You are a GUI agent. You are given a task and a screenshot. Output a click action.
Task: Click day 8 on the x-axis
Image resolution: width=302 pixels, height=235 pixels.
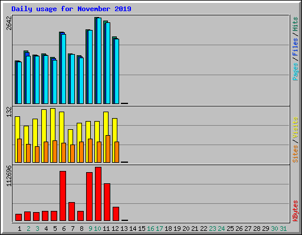click(81, 229)
